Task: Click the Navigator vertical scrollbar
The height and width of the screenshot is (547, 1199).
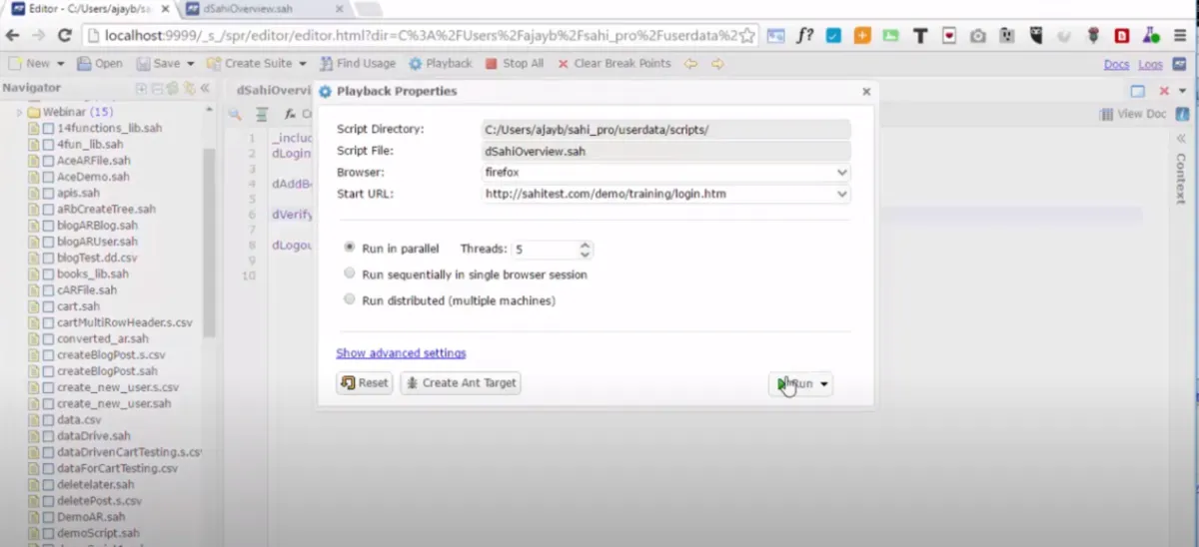Action: click(209, 245)
